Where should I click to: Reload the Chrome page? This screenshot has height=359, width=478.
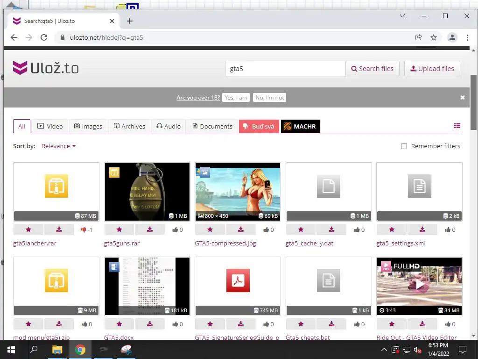pos(44,37)
